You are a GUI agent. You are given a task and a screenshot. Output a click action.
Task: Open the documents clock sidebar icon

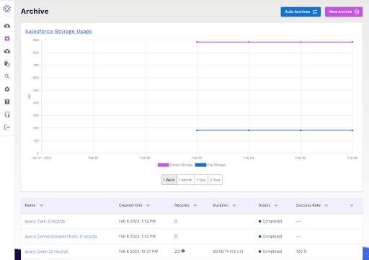pos(7,63)
